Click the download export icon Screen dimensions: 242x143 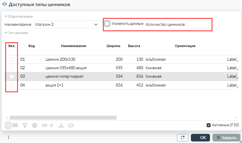61,125
